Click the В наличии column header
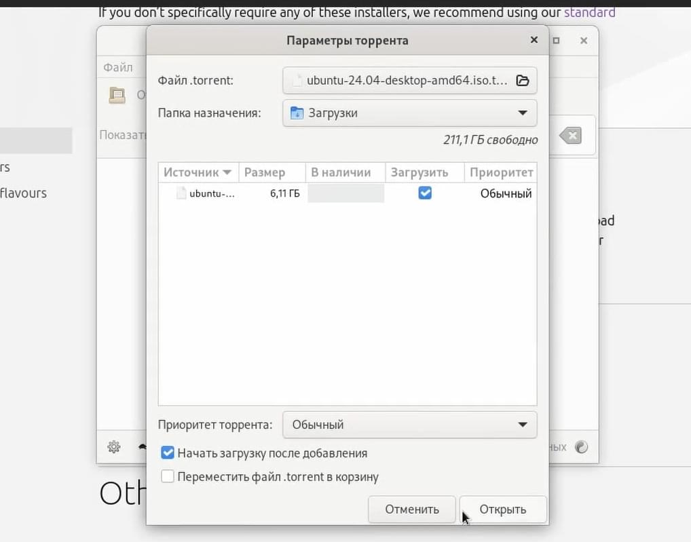691x542 pixels. [x=345, y=172]
